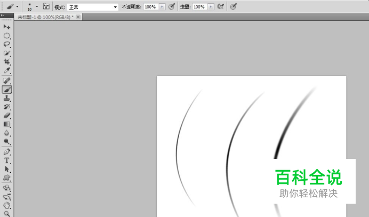Click the 不透明度 100% input field
The image size is (369, 217).
(151, 7)
